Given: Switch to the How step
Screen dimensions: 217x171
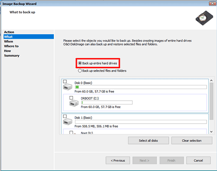Looking at the screenshot, I should [7, 51].
